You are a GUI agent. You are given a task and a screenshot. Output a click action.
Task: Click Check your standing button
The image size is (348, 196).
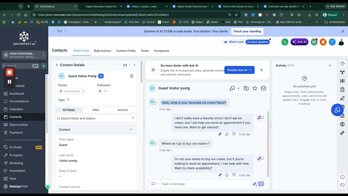(247, 31)
